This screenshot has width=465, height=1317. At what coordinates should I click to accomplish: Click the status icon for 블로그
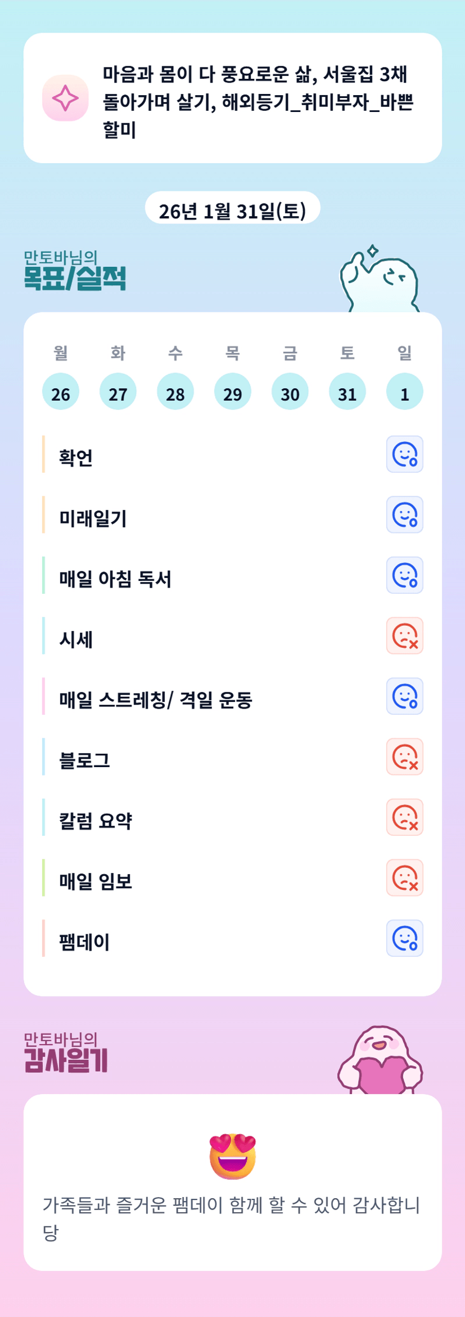click(x=404, y=757)
